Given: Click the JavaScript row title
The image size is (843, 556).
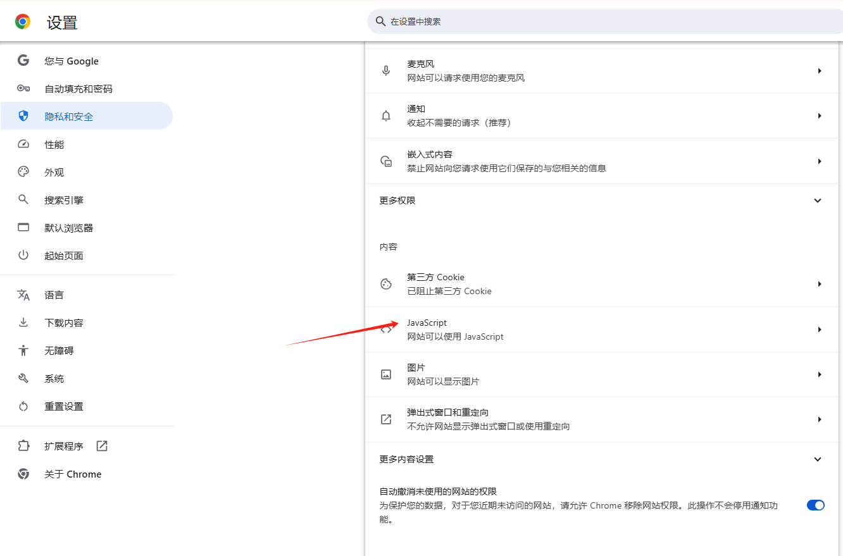Looking at the screenshot, I should click(427, 323).
